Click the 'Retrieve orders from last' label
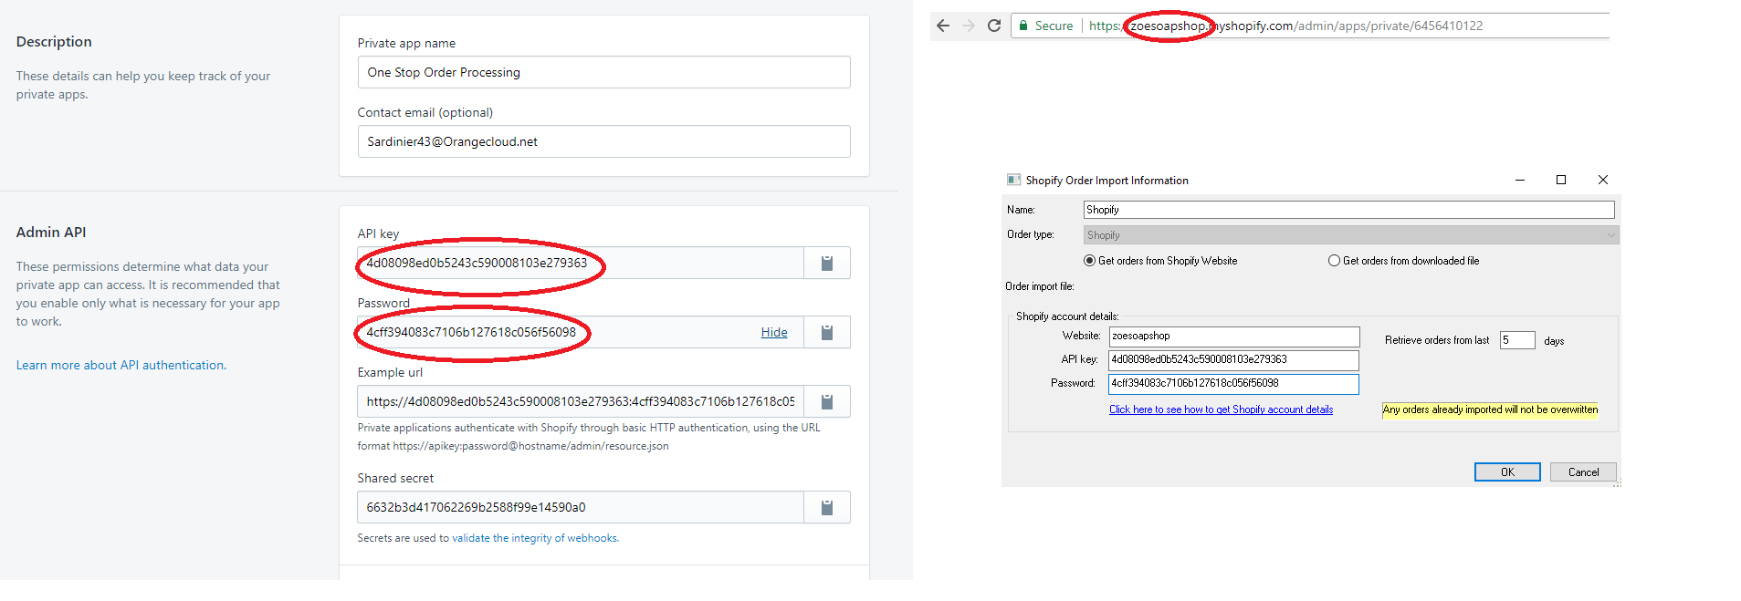Viewport: 1741px width, 601px height. (1437, 340)
